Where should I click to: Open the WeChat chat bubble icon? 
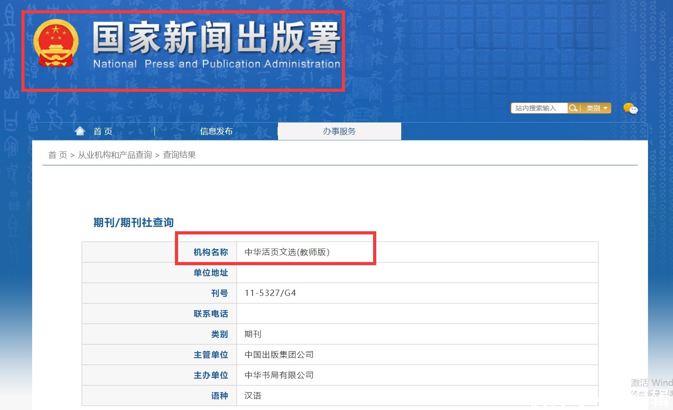(x=630, y=108)
